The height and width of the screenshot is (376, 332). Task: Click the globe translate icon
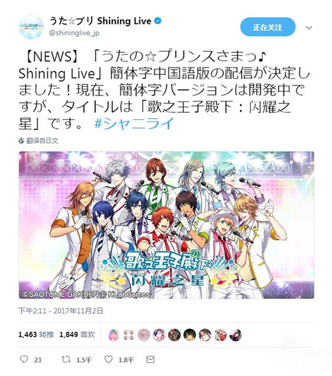[21, 141]
